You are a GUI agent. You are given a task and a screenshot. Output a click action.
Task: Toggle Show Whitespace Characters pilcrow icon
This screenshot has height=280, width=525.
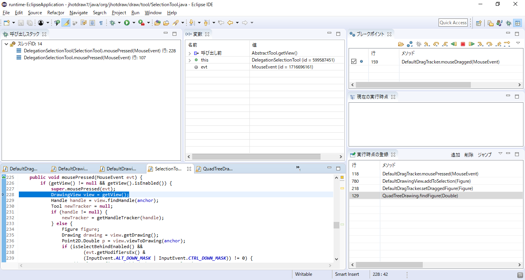[101, 23]
